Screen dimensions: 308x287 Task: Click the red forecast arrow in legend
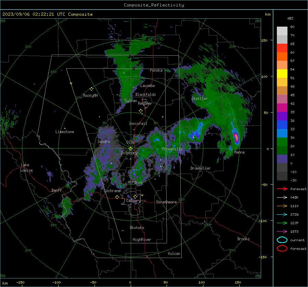282,189
